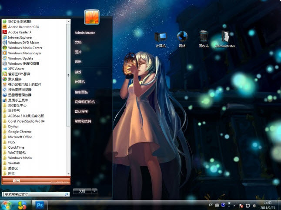The width and height of the screenshot is (281, 210).
Task: Launch 强力卸载电脑上的软件
Action: [22, 84]
